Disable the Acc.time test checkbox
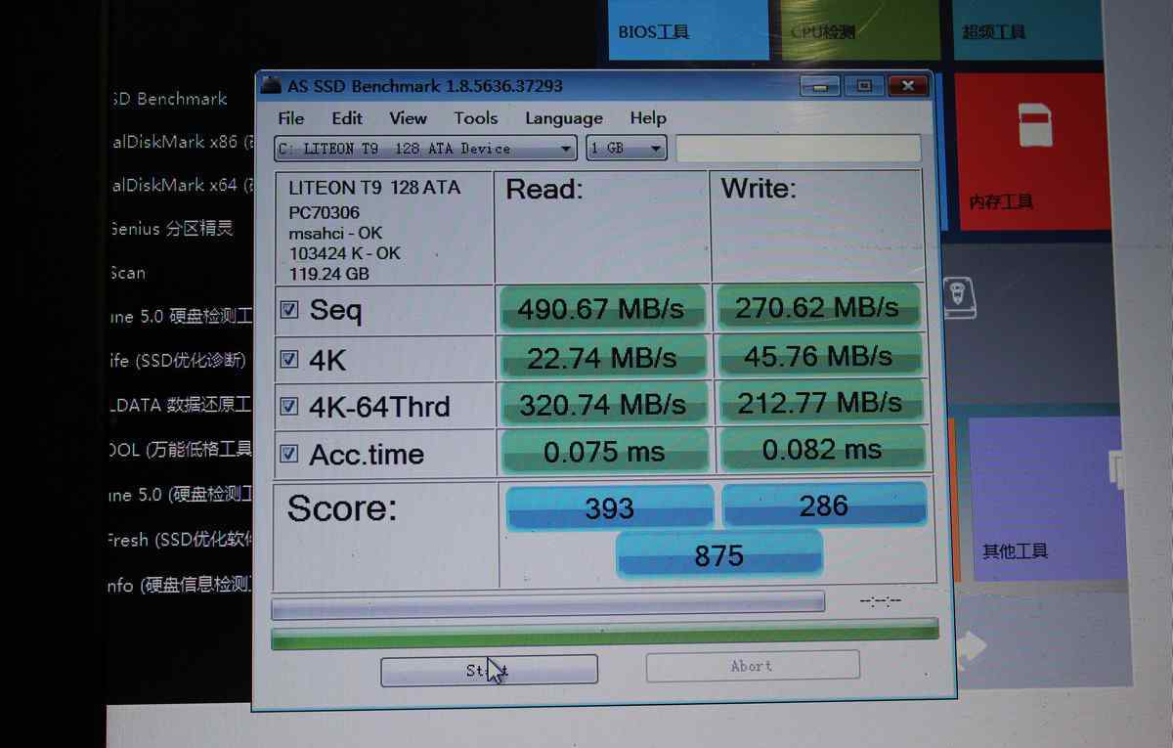Image resolution: width=1173 pixels, height=748 pixels. 289,453
